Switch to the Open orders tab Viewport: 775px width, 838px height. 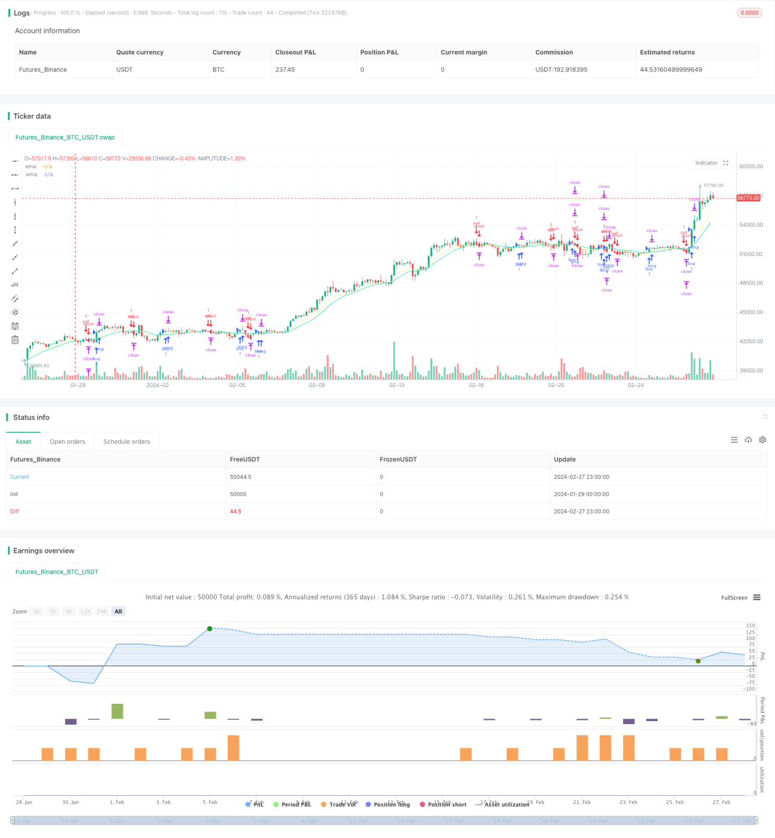tap(67, 441)
